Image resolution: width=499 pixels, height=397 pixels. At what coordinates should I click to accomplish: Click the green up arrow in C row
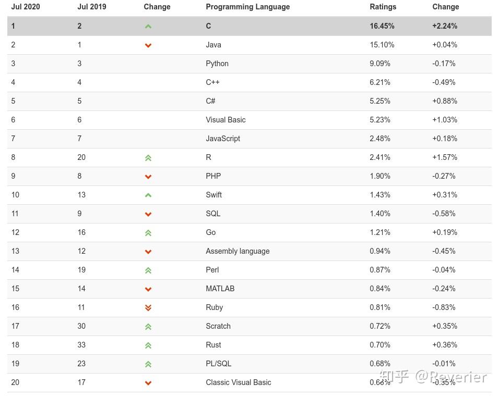pos(148,27)
